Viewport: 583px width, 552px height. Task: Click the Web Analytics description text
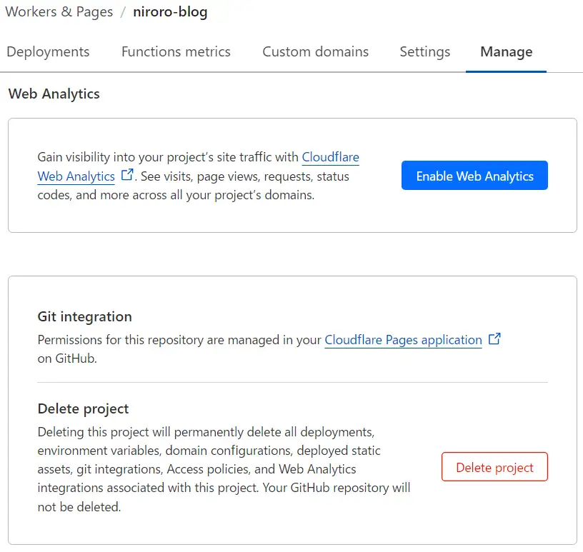click(x=200, y=175)
